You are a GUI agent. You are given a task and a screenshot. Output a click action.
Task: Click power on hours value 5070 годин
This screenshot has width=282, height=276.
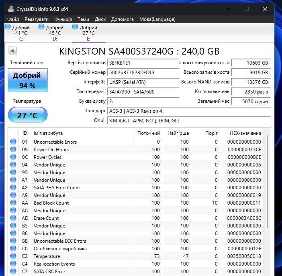tap(251, 101)
